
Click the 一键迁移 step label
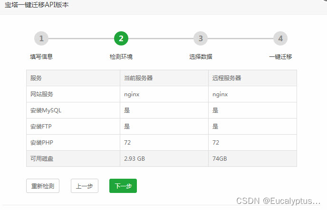coord(280,57)
